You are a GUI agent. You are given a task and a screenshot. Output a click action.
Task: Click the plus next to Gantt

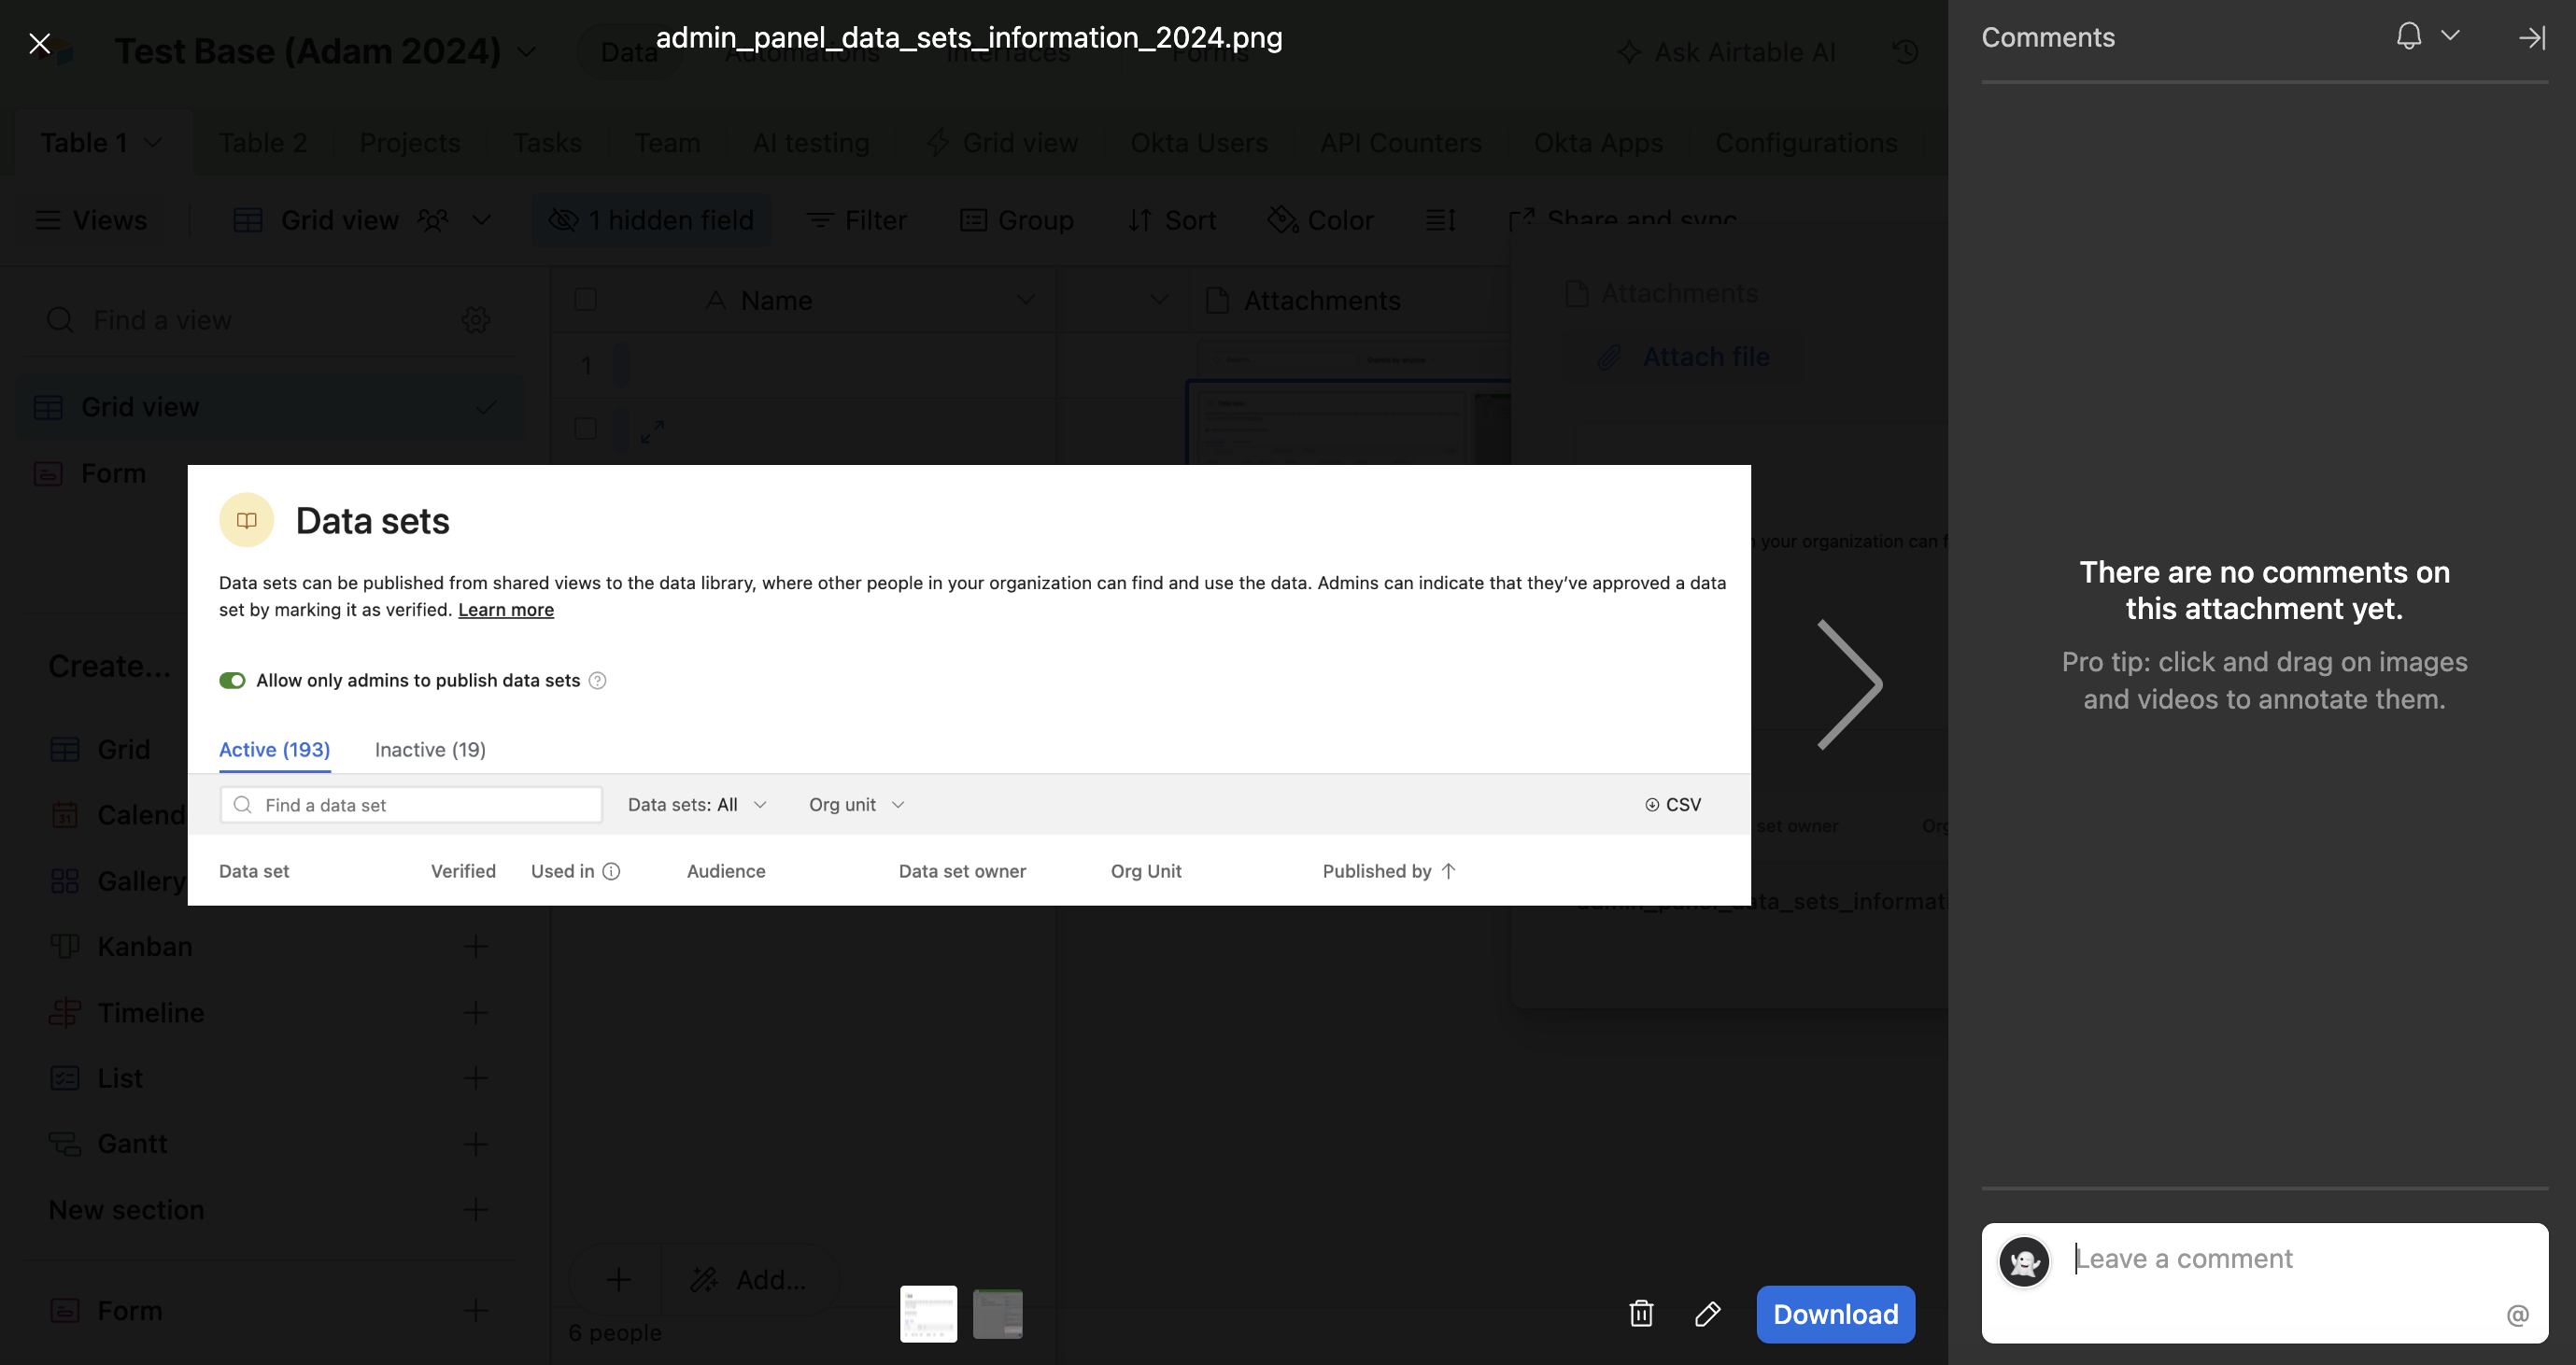click(x=476, y=1143)
